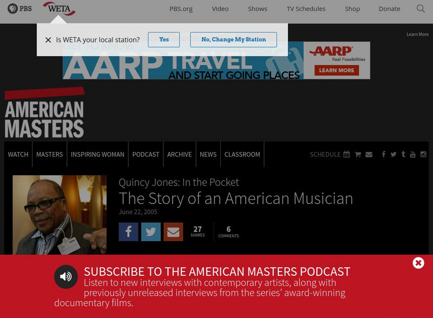Image resolution: width=433 pixels, height=318 pixels.
Task: Click Learn More link near the ad
Action: tap(417, 34)
